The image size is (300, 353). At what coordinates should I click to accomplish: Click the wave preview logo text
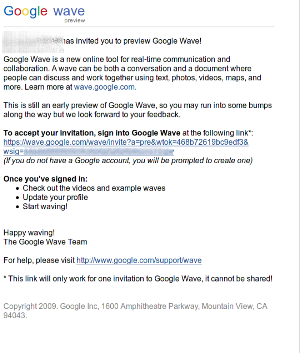point(69,14)
